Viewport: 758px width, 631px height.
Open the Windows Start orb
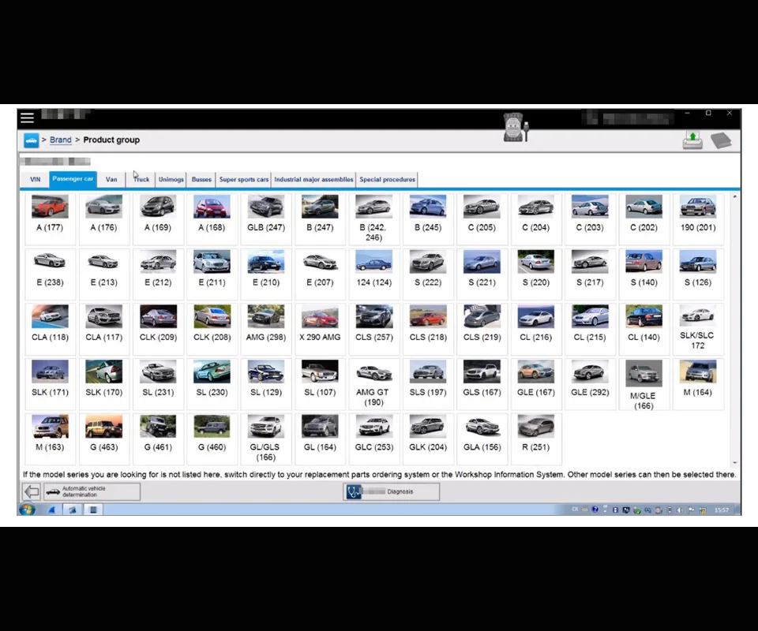(x=27, y=510)
